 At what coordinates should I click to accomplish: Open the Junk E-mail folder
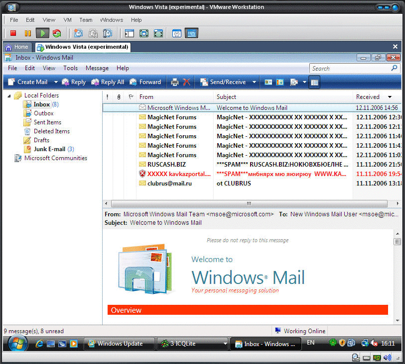(49, 149)
